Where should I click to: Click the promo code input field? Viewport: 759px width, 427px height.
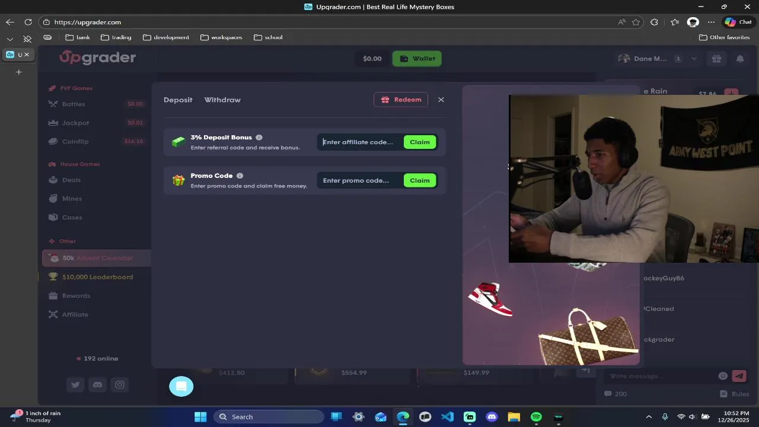click(x=361, y=180)
